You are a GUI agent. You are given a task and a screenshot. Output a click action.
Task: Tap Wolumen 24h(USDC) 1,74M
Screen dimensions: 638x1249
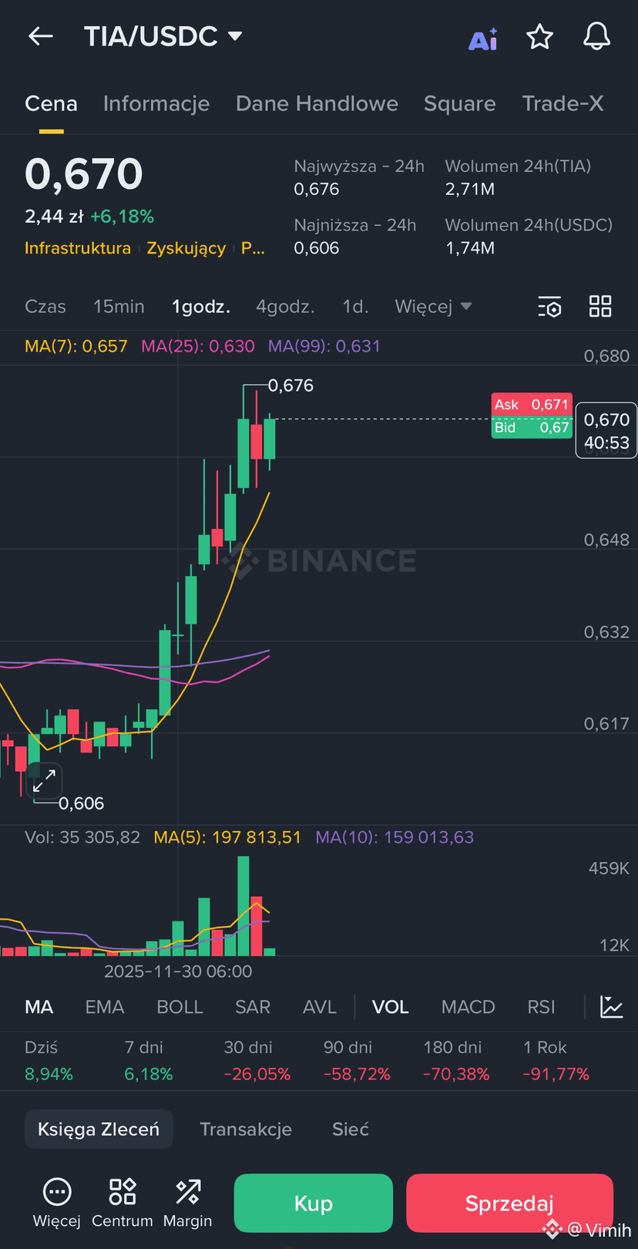click(470, 248)
